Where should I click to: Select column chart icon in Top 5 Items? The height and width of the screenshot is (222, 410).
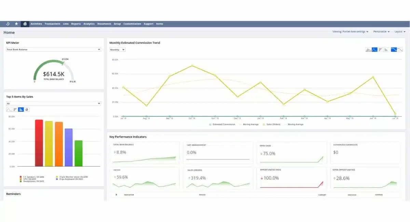(x=21, y=110)
